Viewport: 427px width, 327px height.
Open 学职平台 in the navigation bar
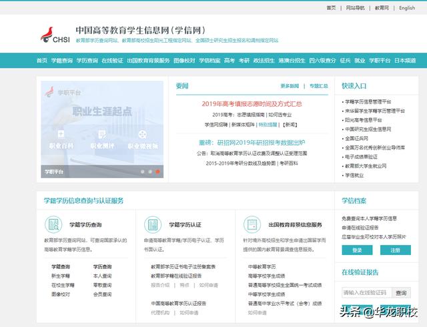click(x=380, y=61)
